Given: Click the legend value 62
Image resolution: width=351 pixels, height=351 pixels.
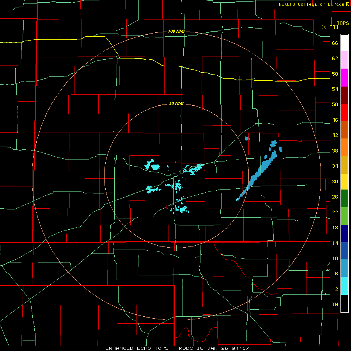Looking at the screenshot, I should pos(335,58).
